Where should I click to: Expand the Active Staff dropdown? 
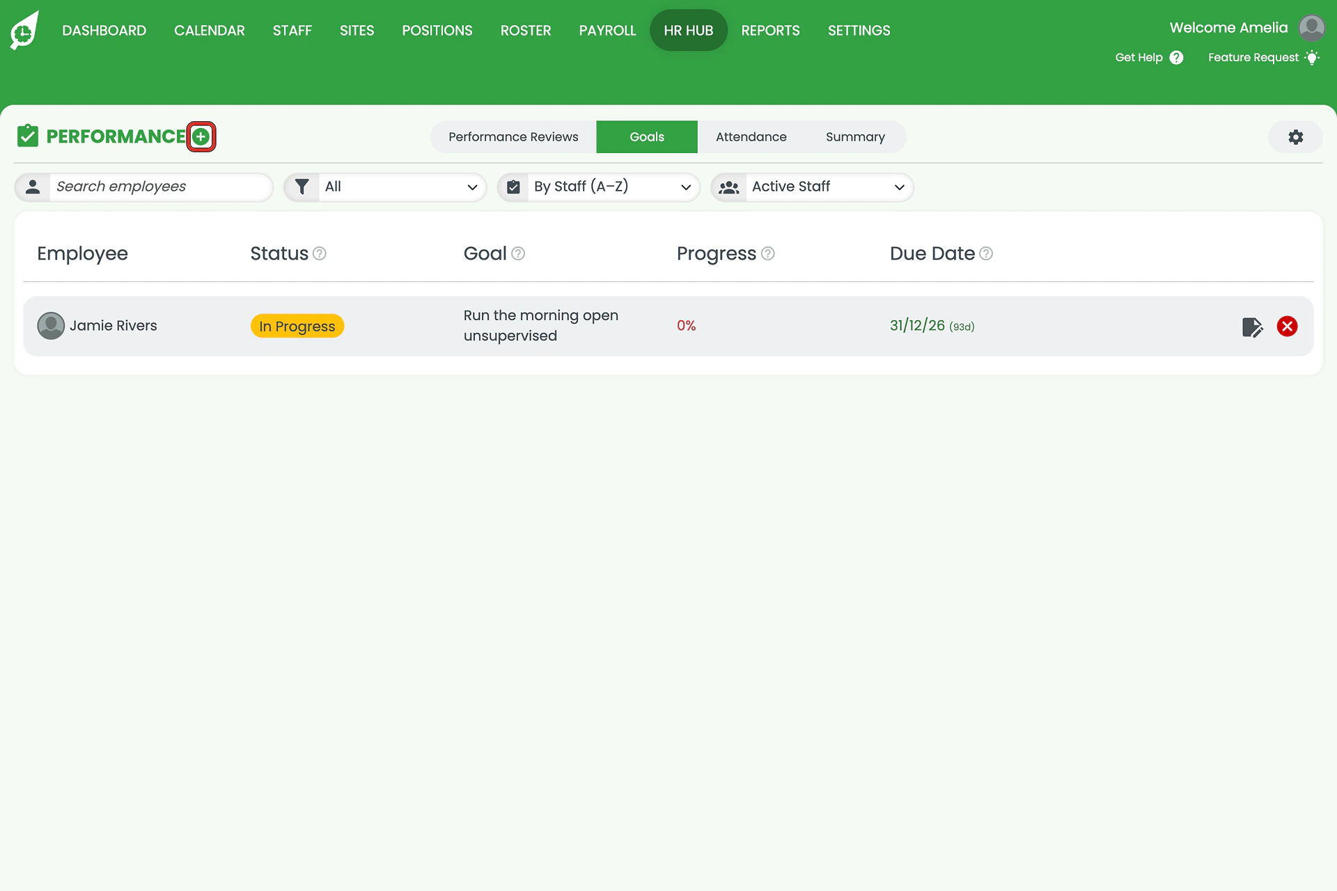pos(812,187)
